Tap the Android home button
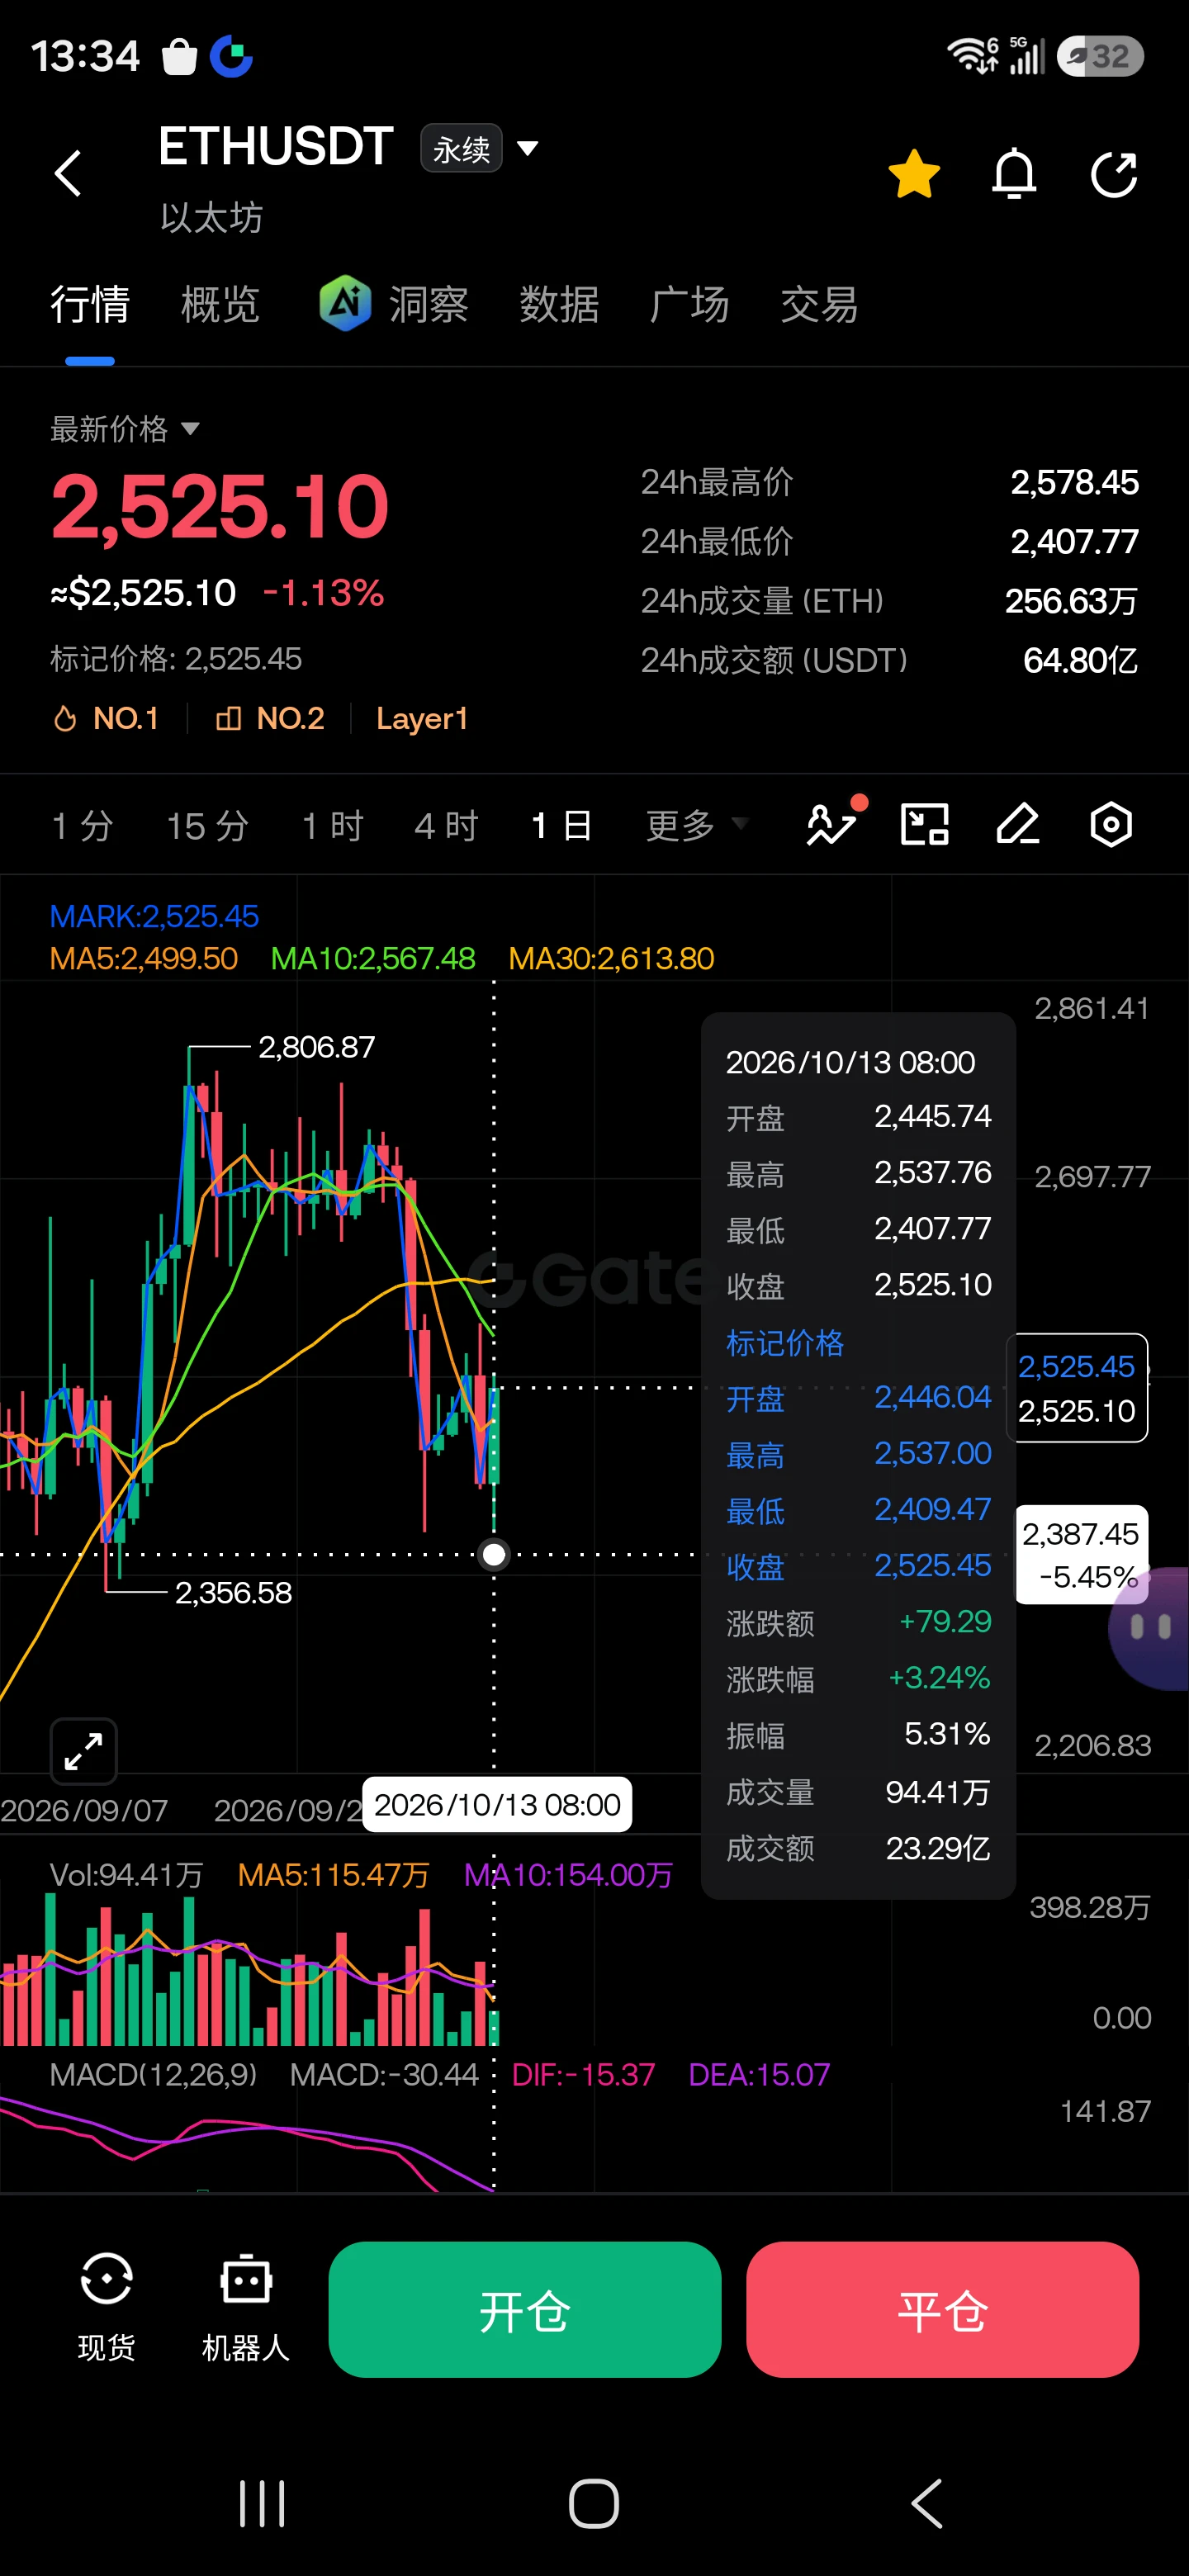1189x2576 pixels. [x=594, y=2504]
